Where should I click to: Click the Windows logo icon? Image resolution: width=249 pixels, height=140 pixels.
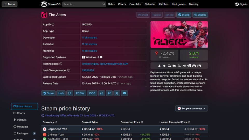(83, 57)
